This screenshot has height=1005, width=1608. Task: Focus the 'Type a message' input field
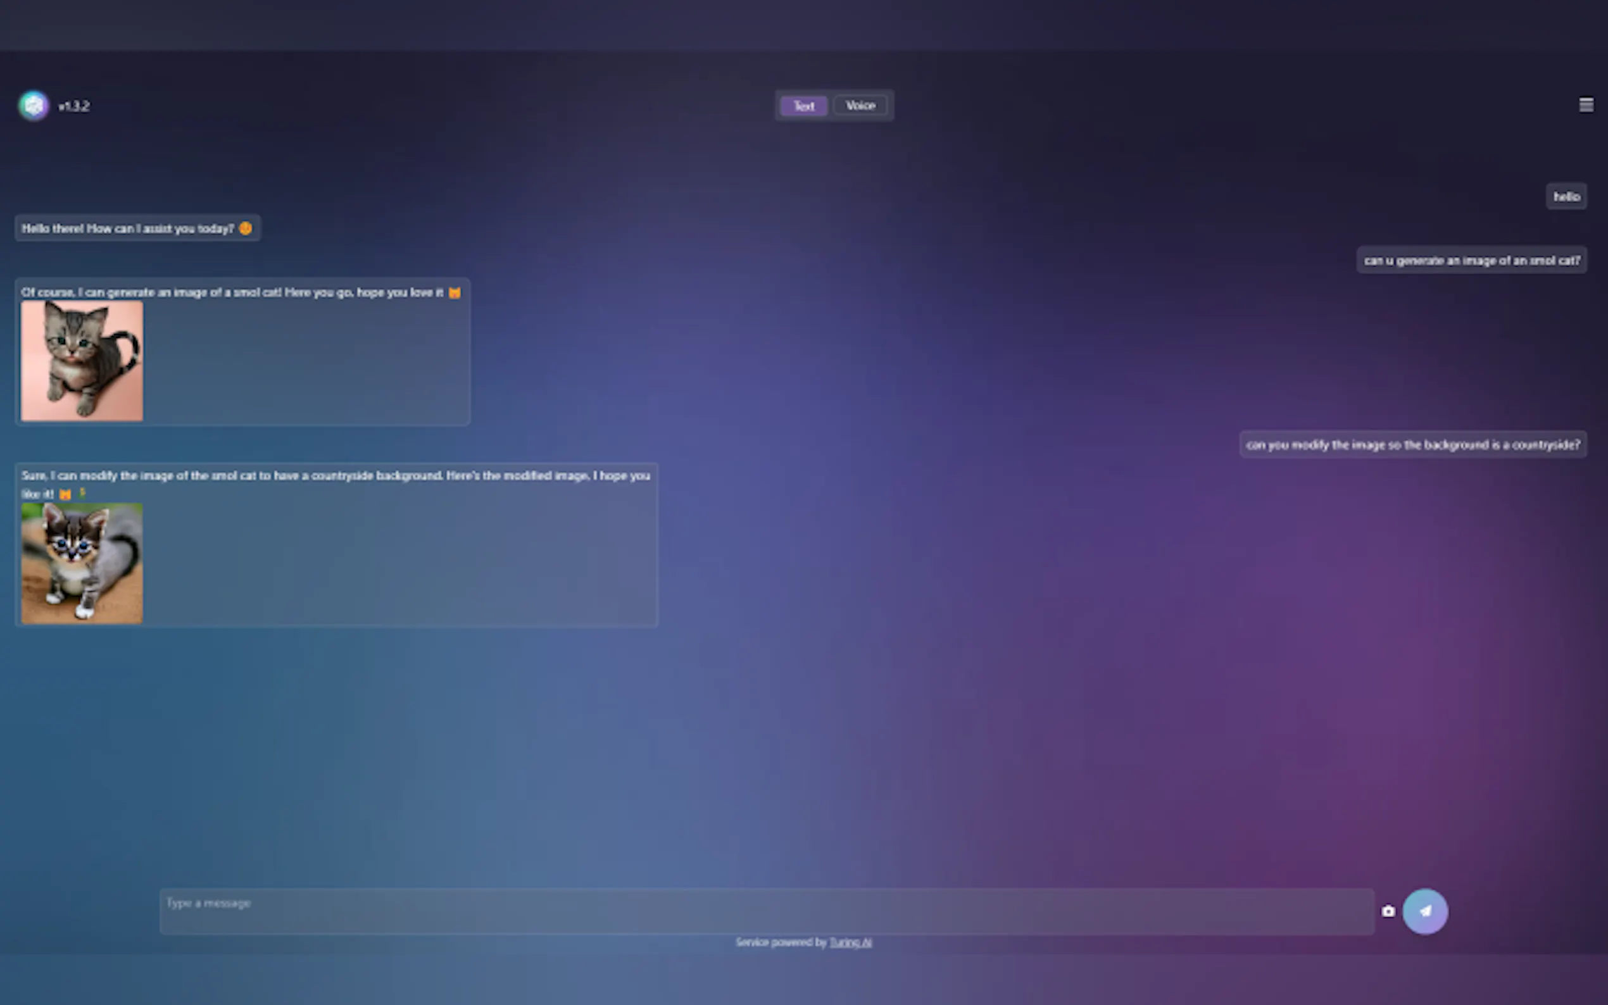tap(766, 911)
